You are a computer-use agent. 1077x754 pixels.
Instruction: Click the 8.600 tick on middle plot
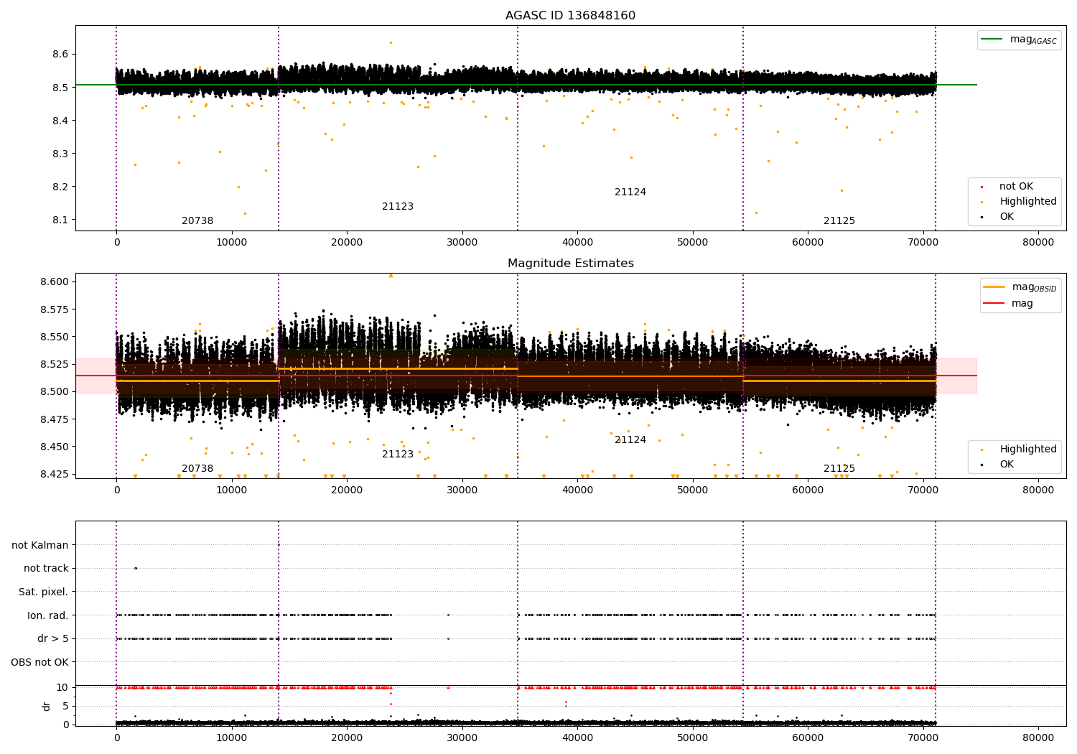[x=55, y=281]
